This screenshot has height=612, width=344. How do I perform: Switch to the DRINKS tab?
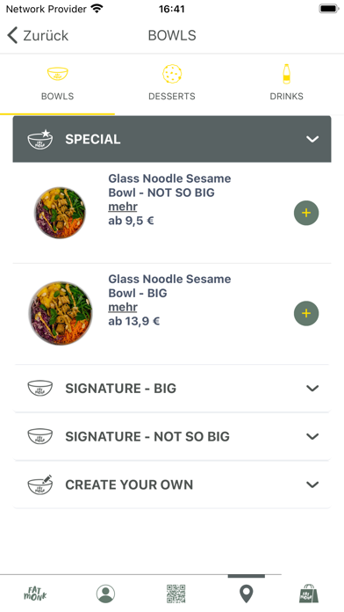tap(286, 83)
